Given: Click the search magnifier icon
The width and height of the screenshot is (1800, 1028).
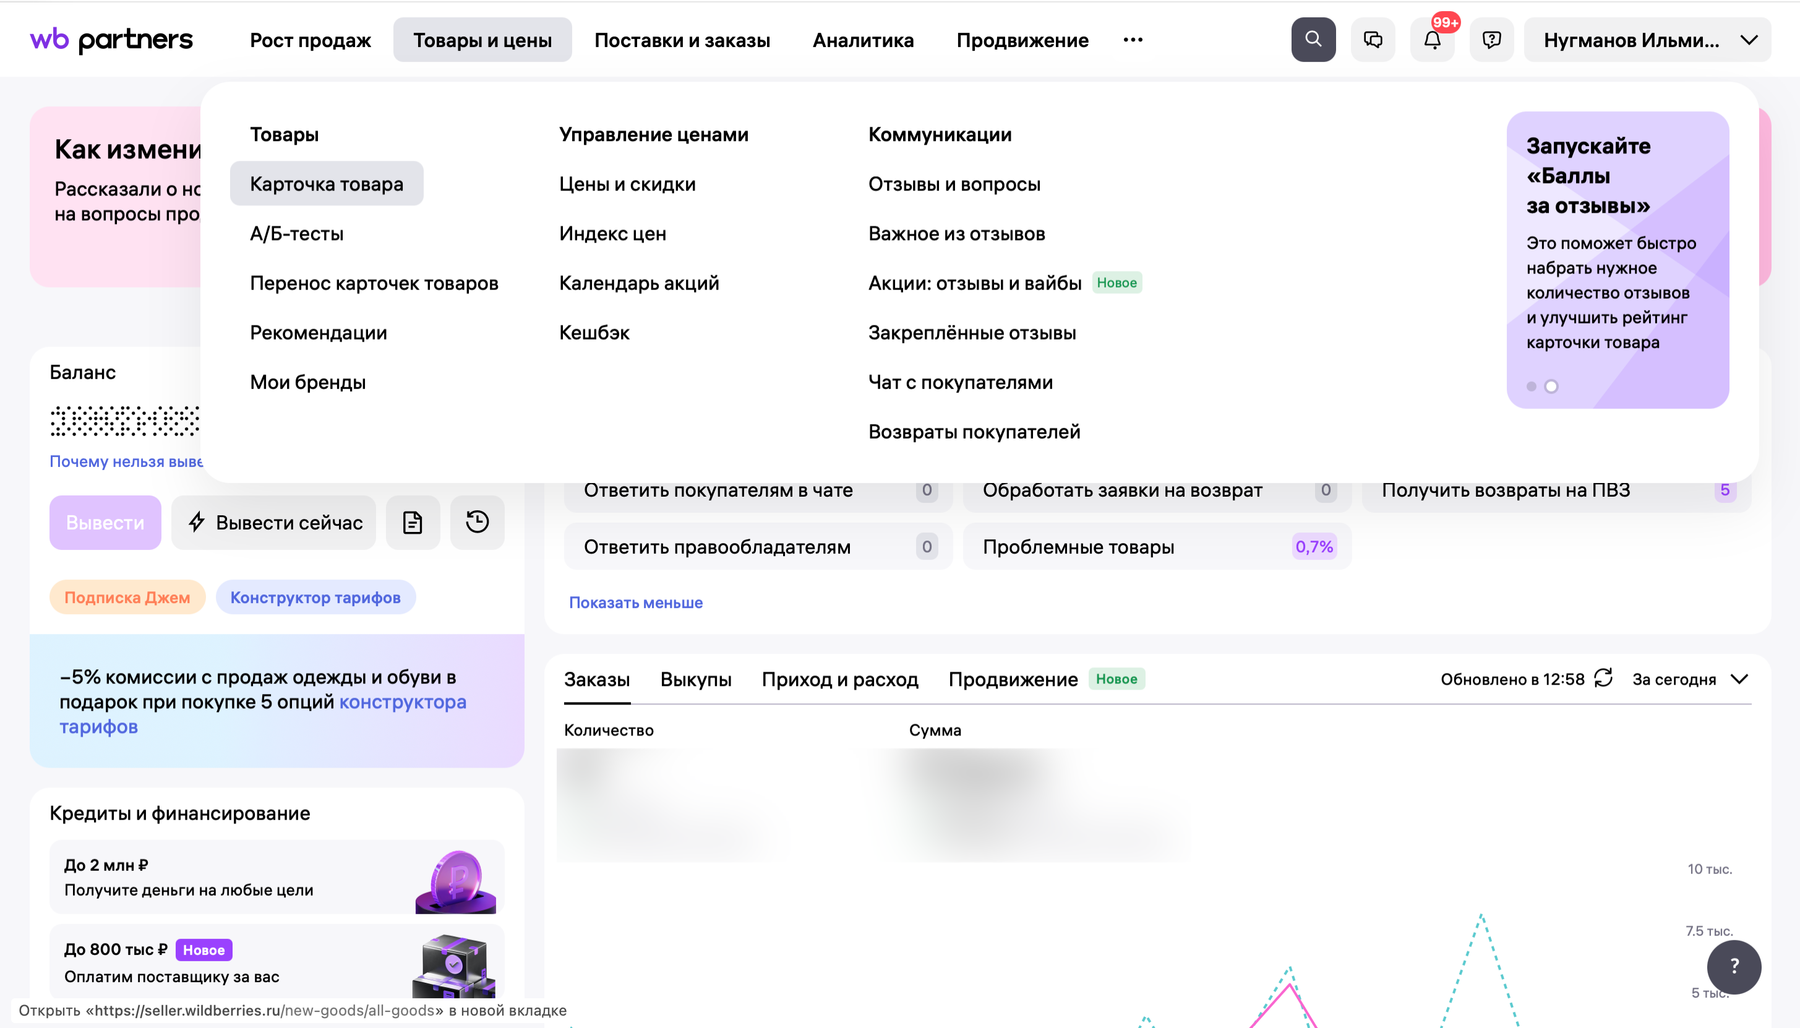Looking at the screenshot, I should click(1313, 40).
